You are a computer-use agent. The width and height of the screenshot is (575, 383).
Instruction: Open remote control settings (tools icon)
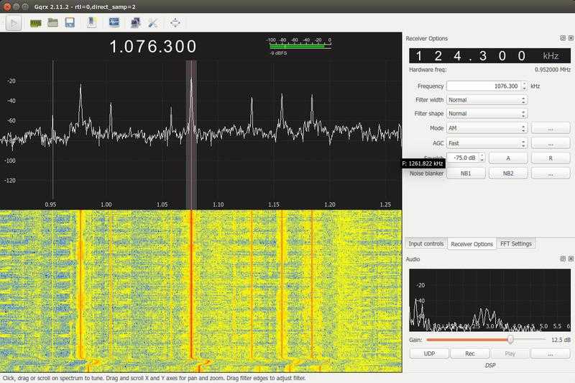click(x=153, y=23)
